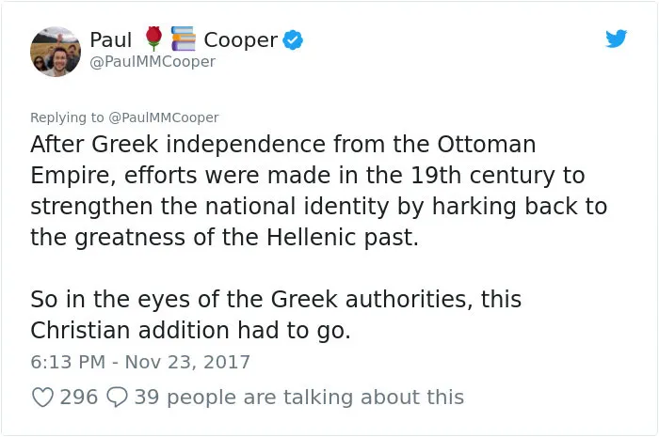
Task: Click the words Hellenic past
Action: (x=343, y=238)
